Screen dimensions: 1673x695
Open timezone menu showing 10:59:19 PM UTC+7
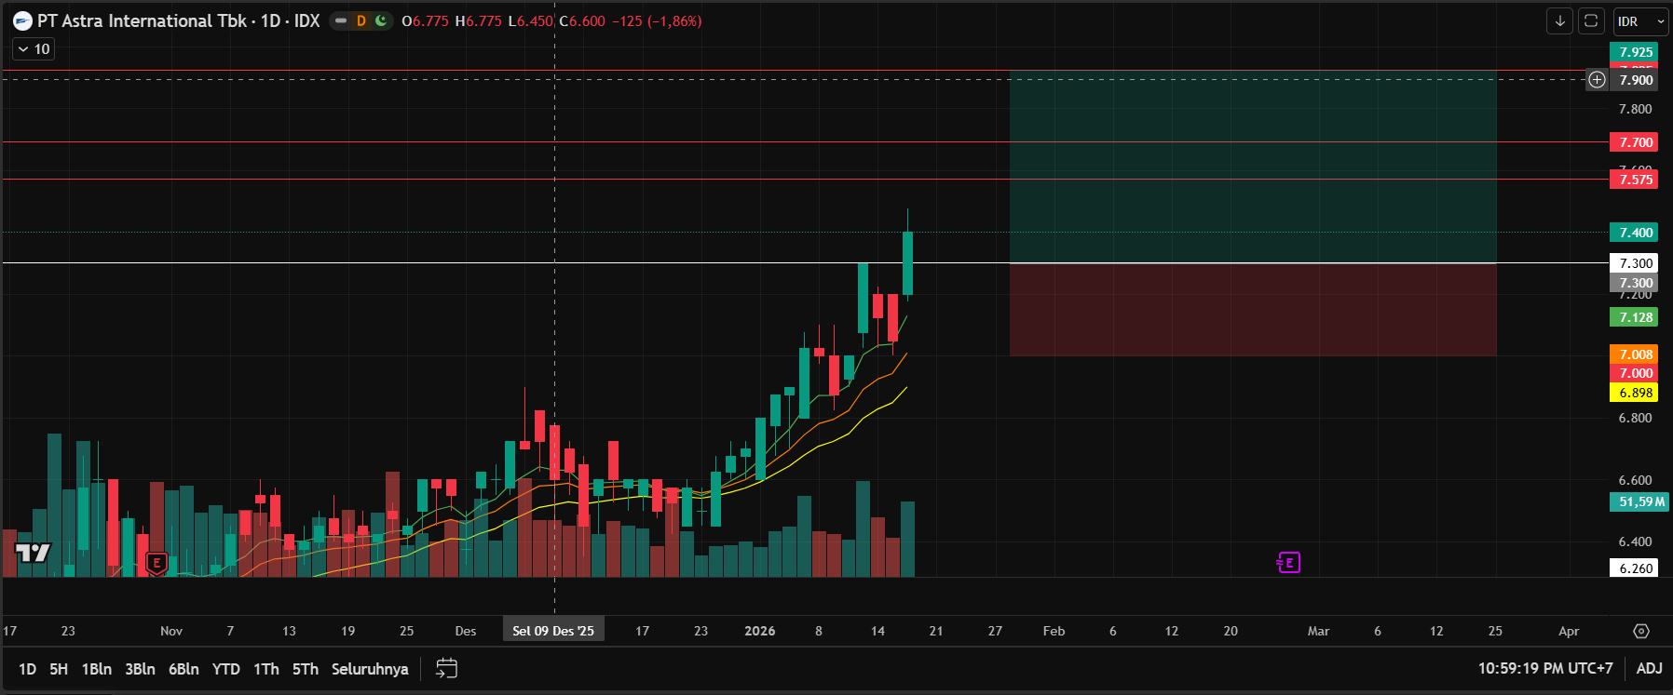pyautogui.click(x=1545, y=669)
